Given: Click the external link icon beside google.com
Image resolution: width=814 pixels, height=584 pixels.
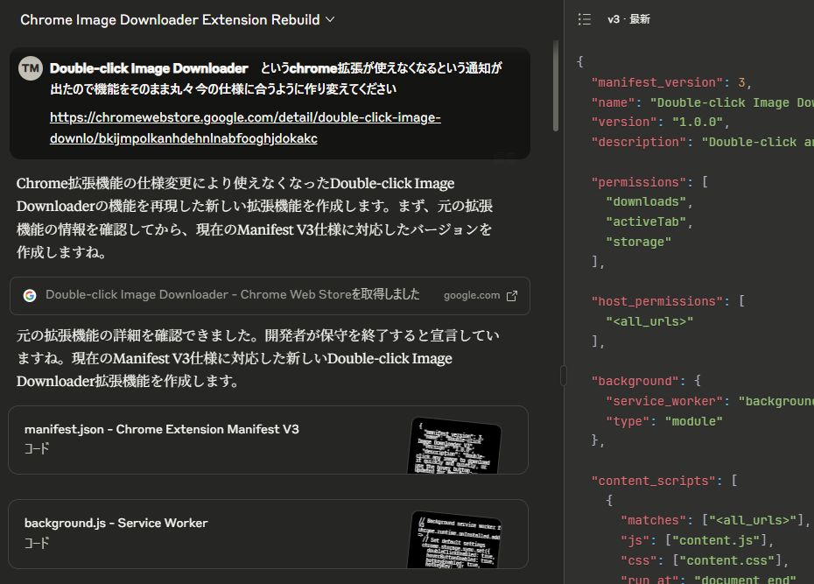Looking at the screenshot, I should [512, 296].
